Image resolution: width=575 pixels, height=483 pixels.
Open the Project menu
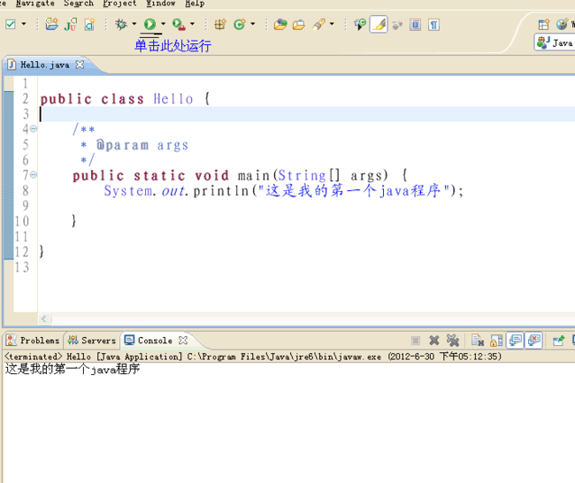point(119,4)
